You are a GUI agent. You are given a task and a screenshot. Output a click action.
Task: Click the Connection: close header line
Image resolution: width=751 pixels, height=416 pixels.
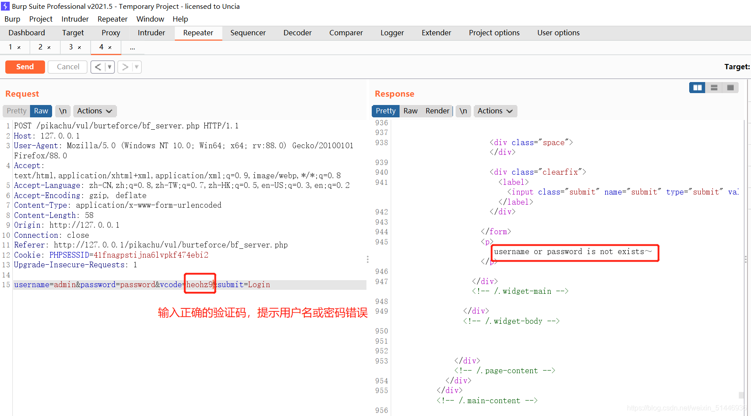click(52, 235)
